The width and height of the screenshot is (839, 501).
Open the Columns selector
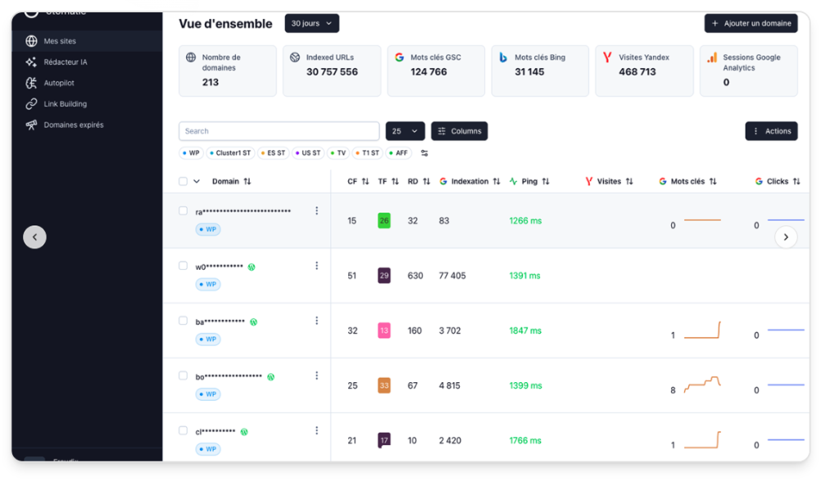click(459, 131)
